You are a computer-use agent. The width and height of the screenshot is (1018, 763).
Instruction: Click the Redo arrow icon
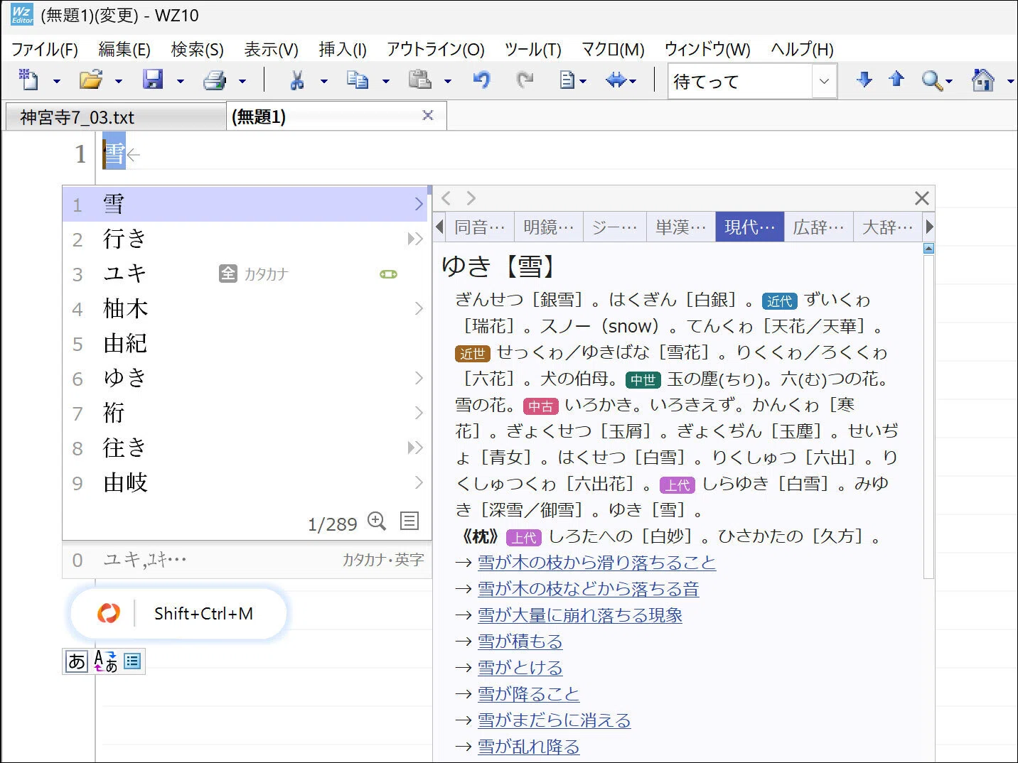point(525,80)
